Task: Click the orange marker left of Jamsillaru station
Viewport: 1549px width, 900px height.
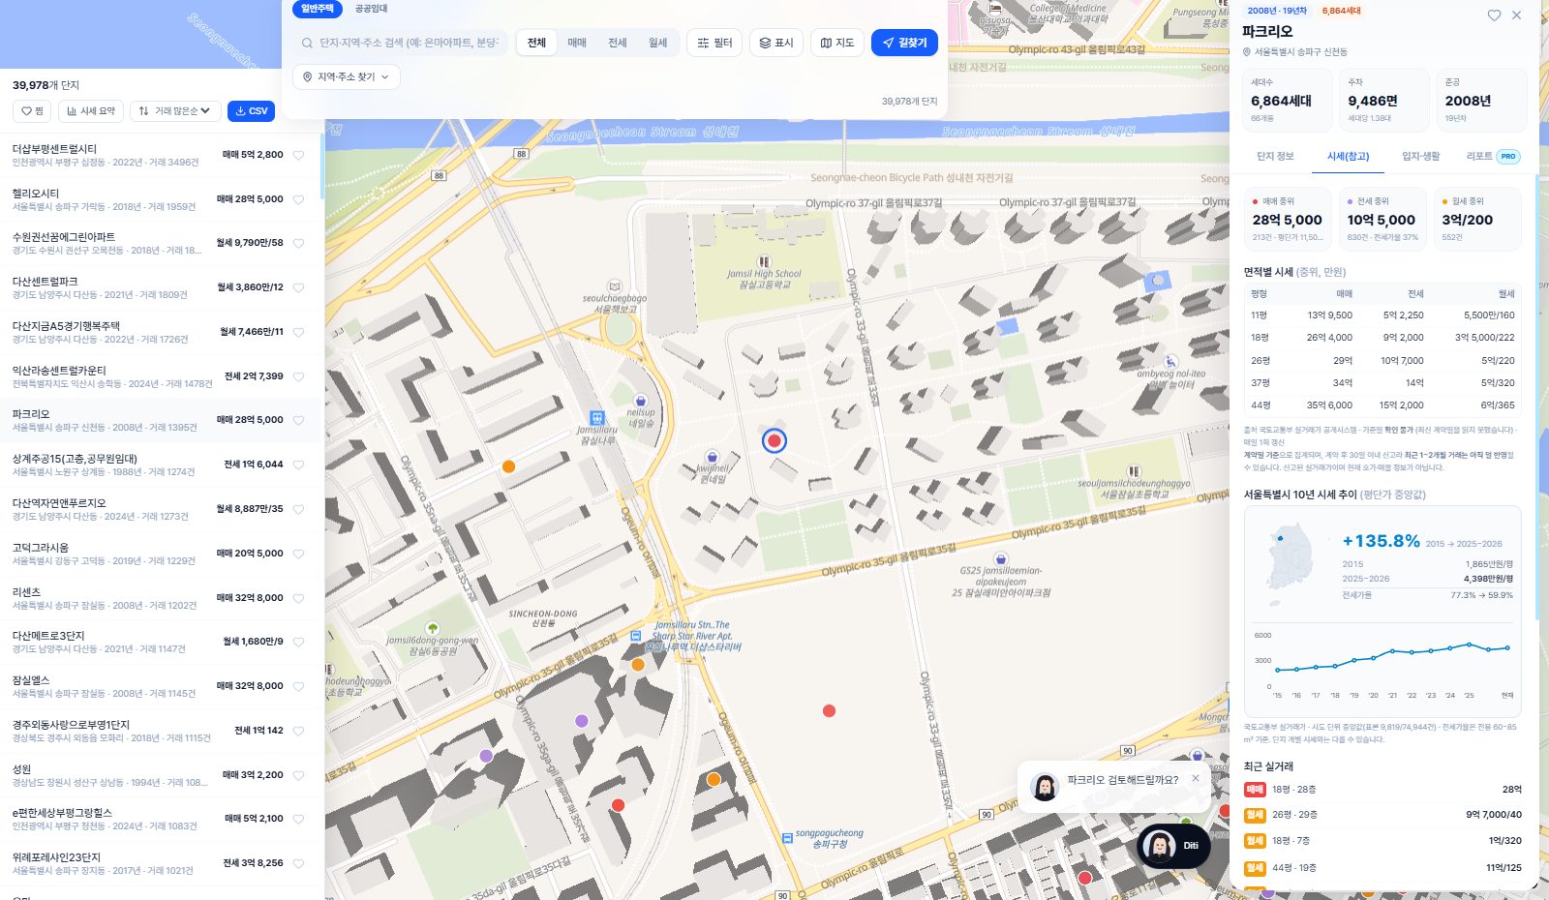Action: point(508,466)
